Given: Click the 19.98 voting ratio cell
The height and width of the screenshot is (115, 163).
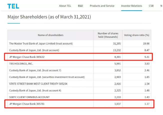Looking at the screenshot, I should click(146, 43).
